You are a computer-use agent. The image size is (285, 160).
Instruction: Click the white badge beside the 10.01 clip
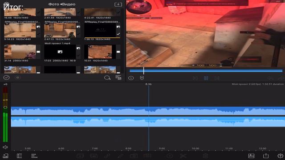(x=118, y=52)
